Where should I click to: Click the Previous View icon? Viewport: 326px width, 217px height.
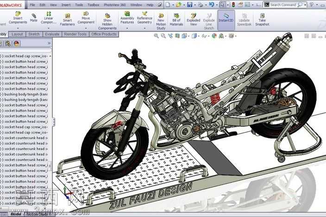(170, 36)
